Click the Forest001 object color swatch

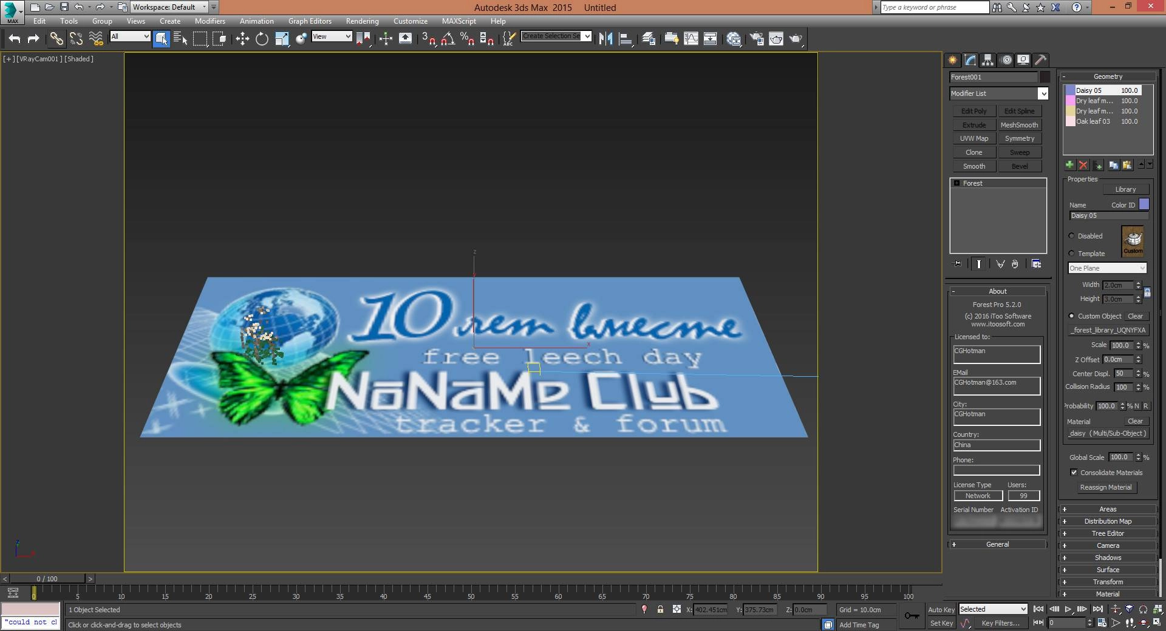point(1045,77)
